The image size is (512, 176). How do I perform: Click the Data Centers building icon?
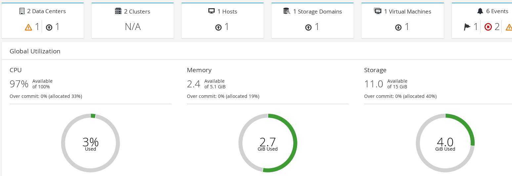pos(22,11)
